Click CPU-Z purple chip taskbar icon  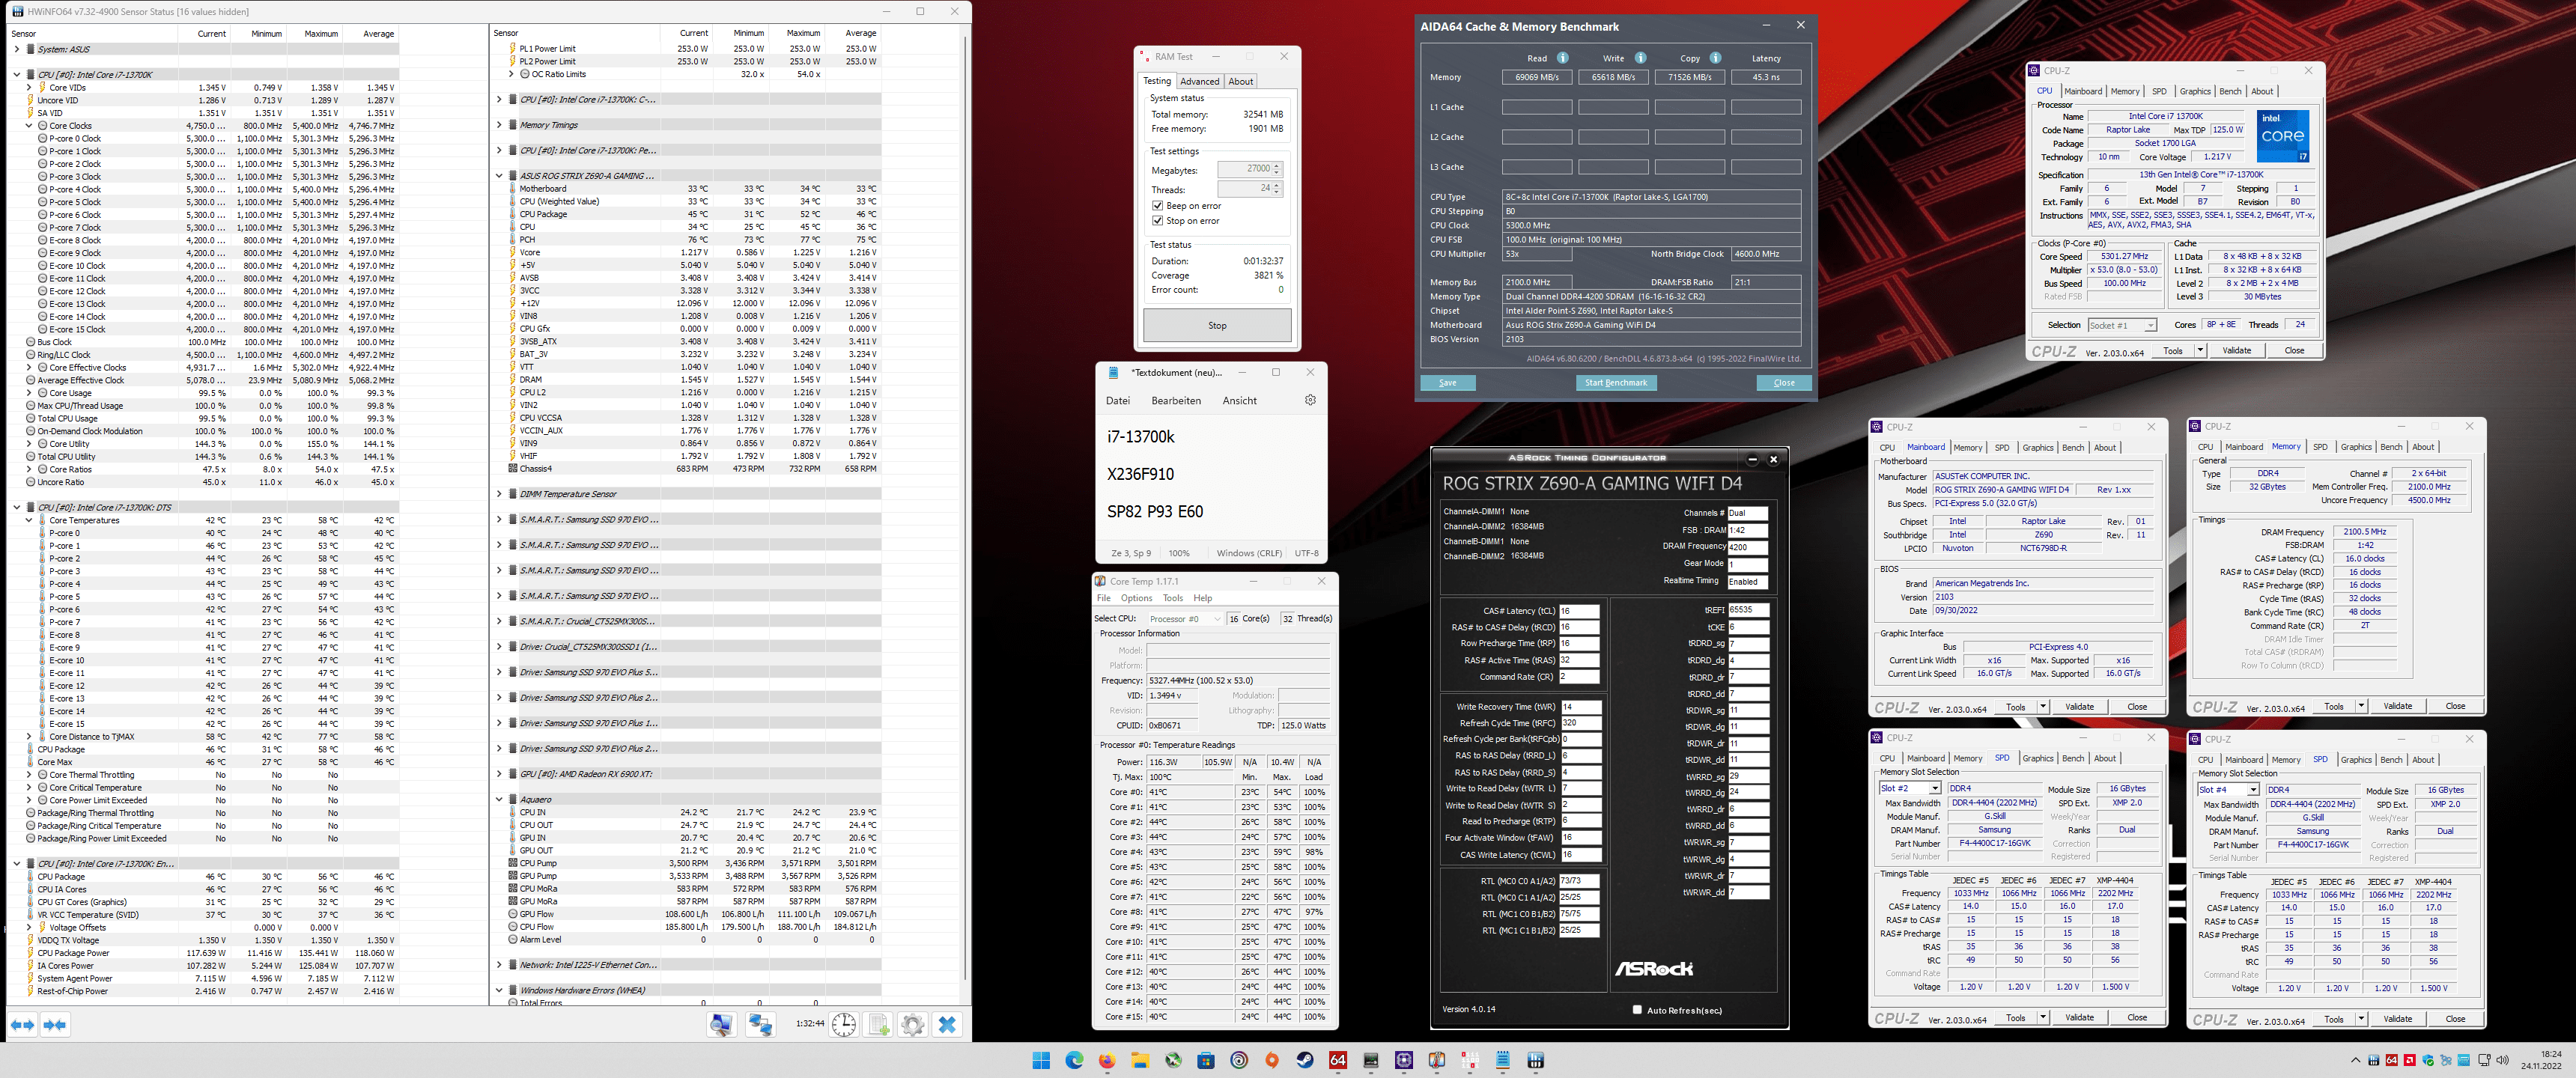point(1404,1060)
